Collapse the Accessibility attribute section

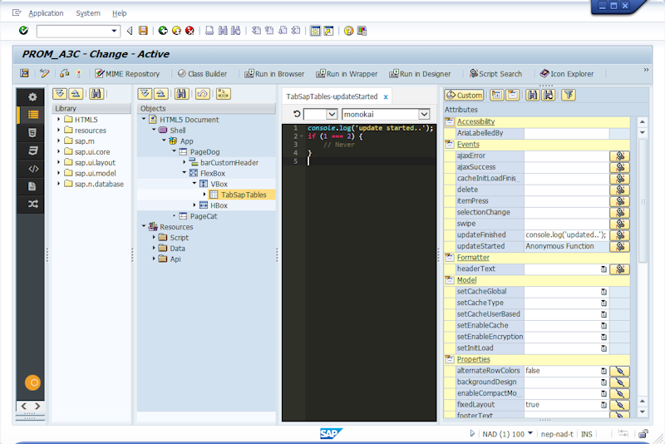449,122
